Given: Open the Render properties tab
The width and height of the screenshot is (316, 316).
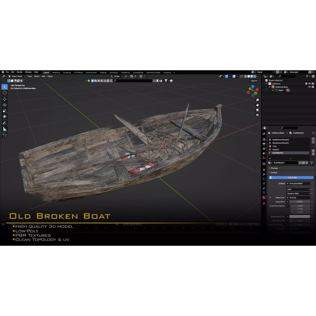Looking at the screenshot, I should (x=264, y=140).
